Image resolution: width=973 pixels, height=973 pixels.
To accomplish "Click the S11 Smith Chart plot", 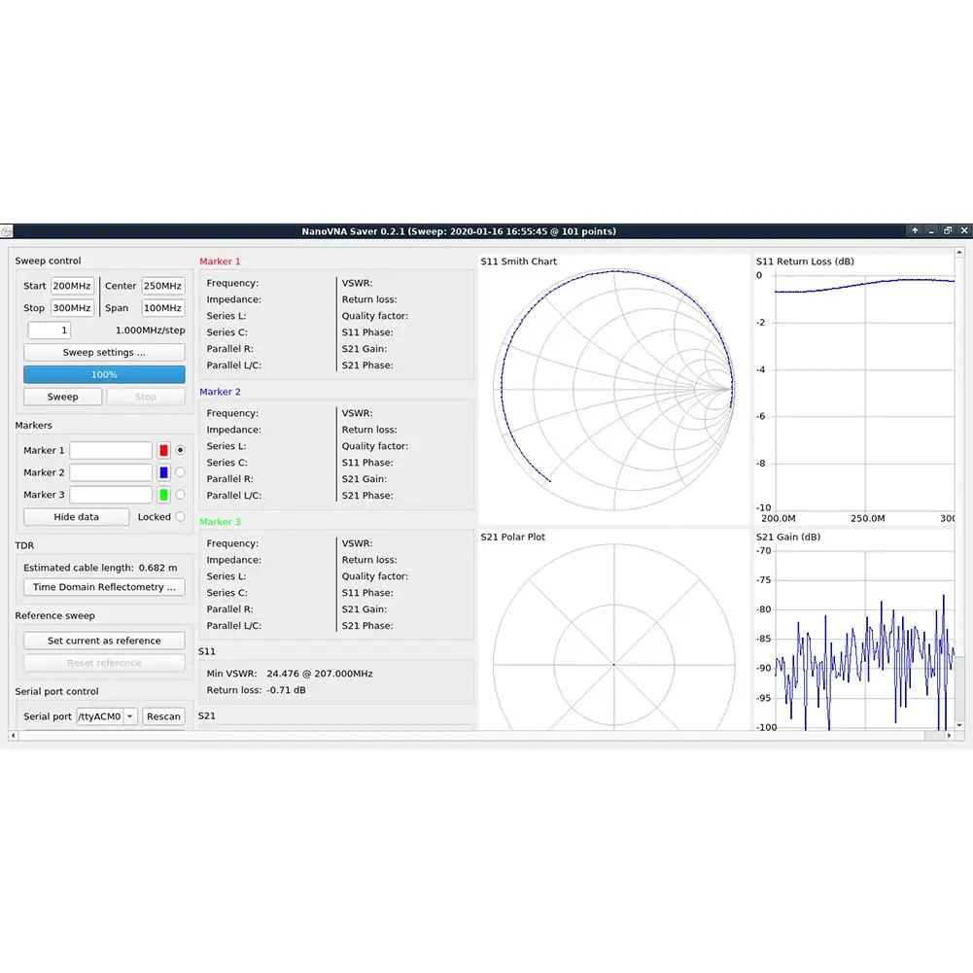I will (613, 390).
